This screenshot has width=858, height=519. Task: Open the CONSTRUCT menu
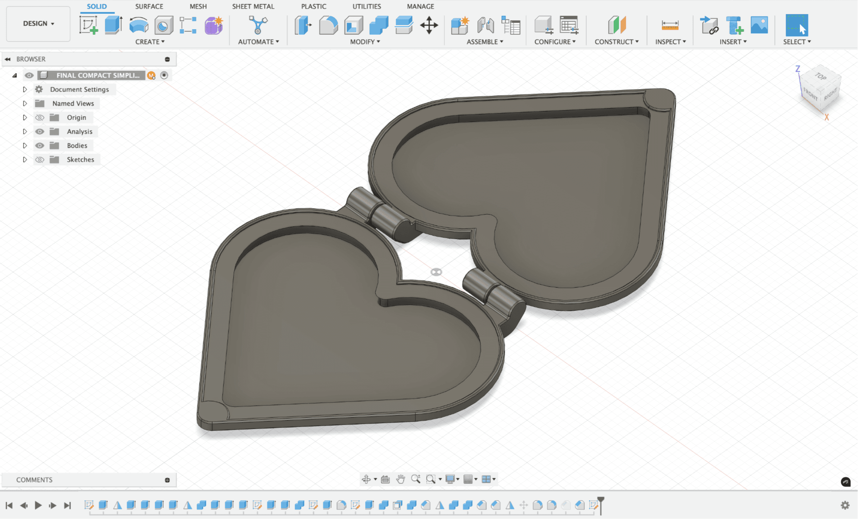click(616, 42)
